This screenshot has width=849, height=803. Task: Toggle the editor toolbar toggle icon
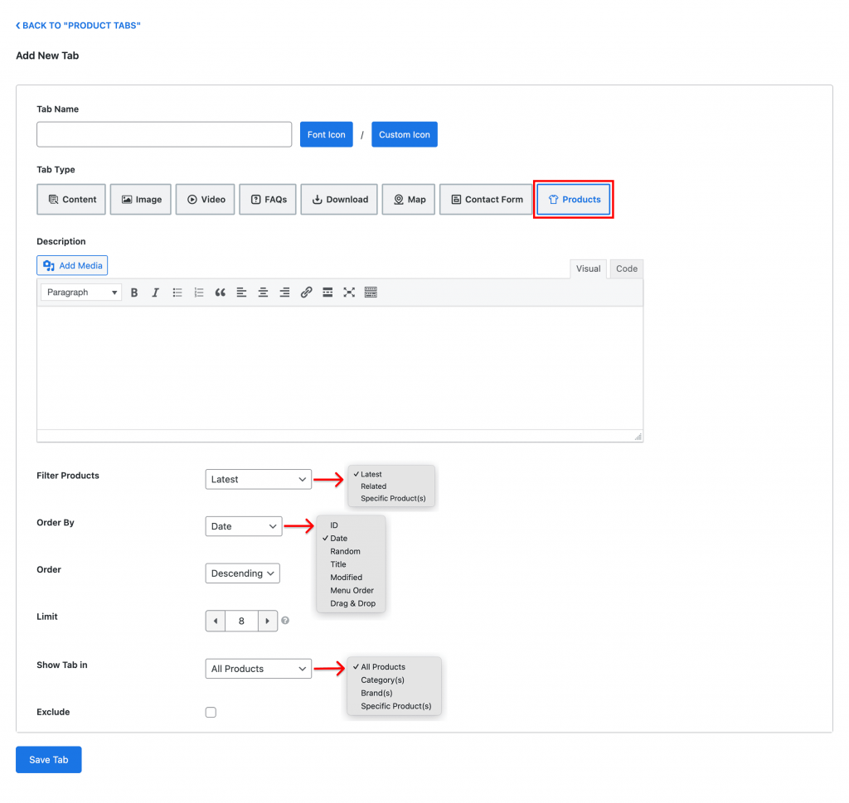pyautogui.click(x=371, y=293)
